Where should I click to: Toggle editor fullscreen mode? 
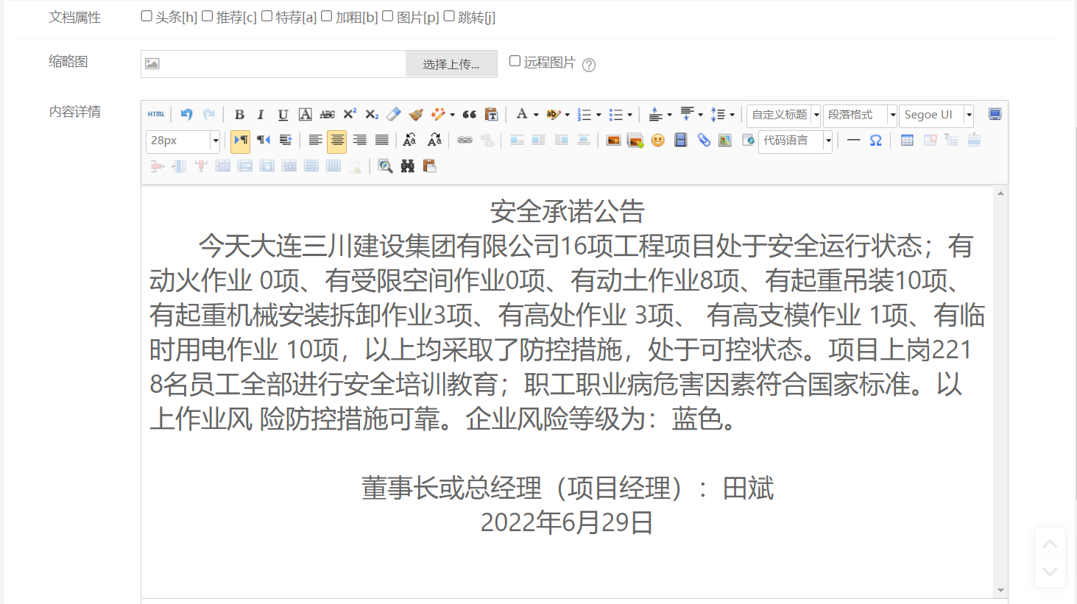995,115
